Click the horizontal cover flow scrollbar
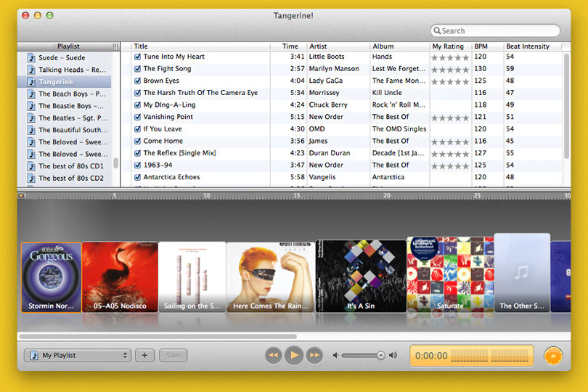588x392 pixels. pos(158,337)
